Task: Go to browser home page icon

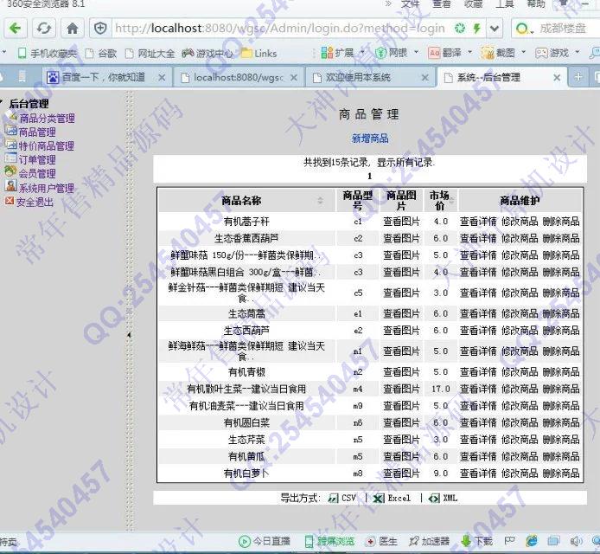Action: click(x=73, y=29)
